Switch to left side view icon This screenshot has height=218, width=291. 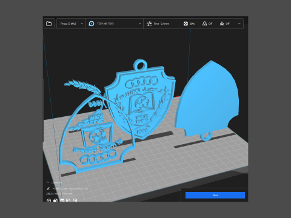[69, 200]
